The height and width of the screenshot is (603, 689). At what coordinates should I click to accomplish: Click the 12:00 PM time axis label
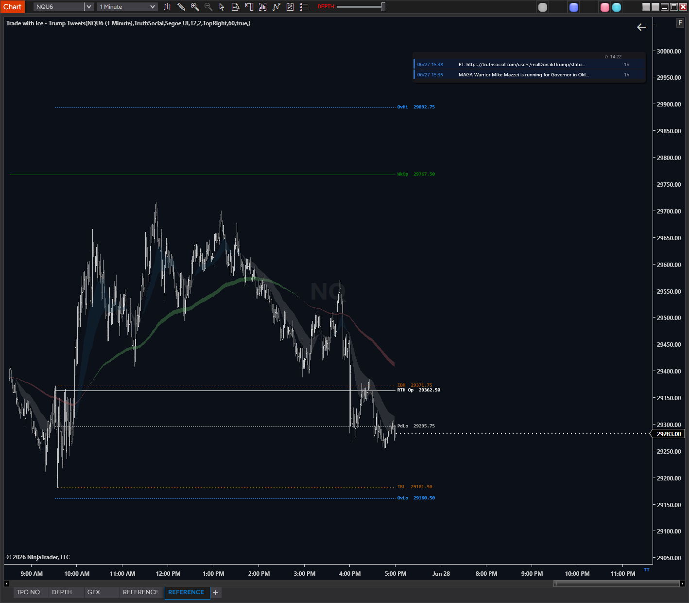coord(168,574)
